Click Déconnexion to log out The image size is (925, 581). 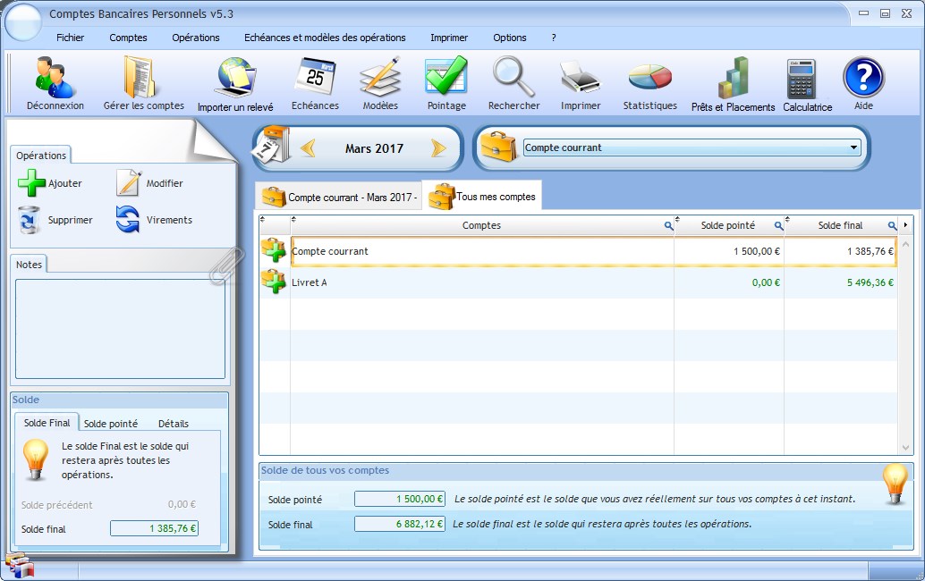pos(55,80)
